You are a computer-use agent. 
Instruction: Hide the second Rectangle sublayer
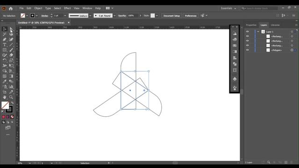click(x=247, y=41)
